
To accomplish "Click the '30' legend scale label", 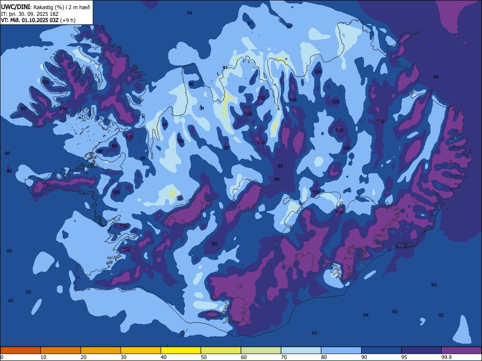I will click(123, 357).
